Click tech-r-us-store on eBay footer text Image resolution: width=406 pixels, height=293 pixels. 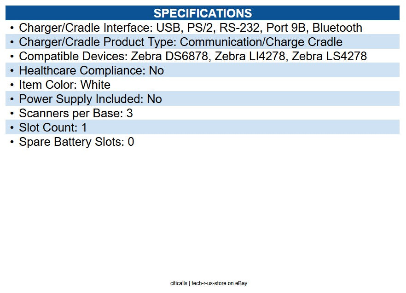pos(220,283)
